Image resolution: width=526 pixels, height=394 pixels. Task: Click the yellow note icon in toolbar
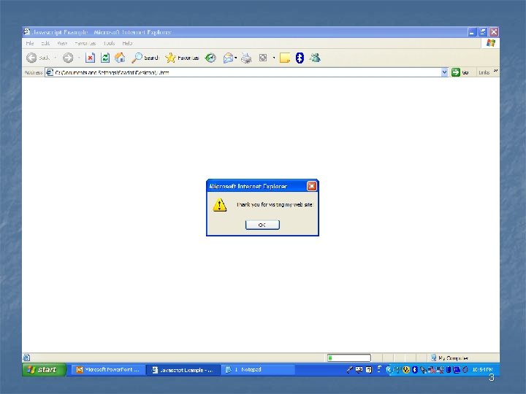click(x=285, y=58)
